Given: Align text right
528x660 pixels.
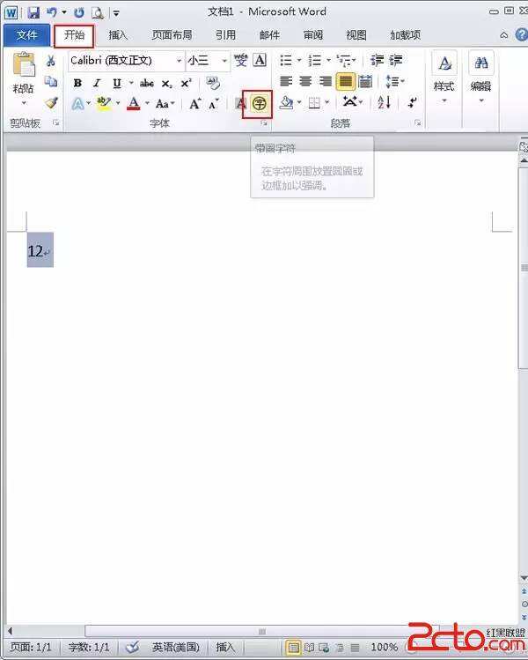Looking at the screenshot, I should [326, 81].
